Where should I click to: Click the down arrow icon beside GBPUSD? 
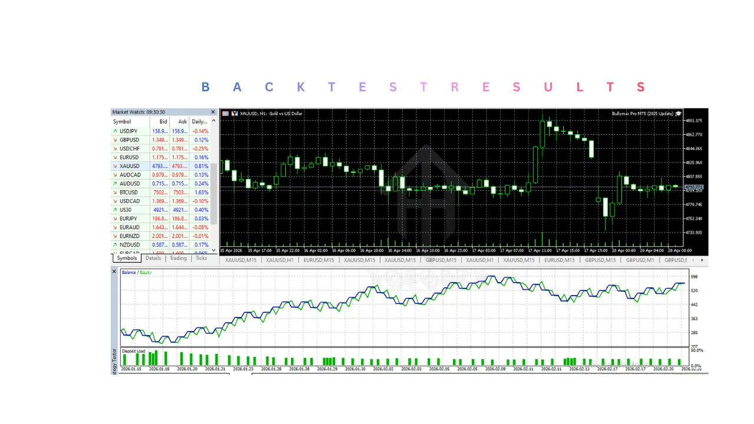tap(115, 140)
